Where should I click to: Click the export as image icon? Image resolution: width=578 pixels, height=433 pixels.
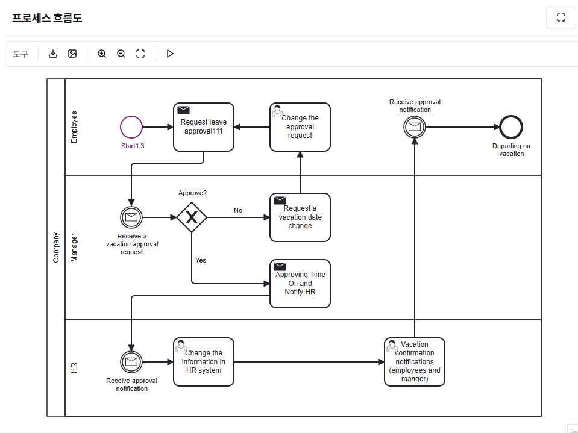coord(72,54)
